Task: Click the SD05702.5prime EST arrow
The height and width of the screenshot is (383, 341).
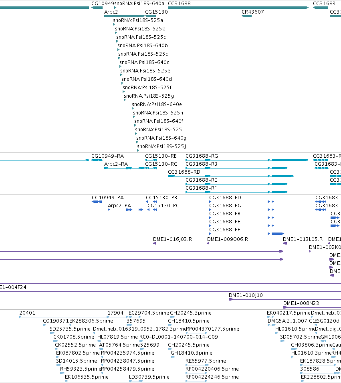Action: click(282, 341)
